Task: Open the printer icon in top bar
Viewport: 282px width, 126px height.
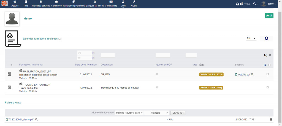Action: (237, 4)
